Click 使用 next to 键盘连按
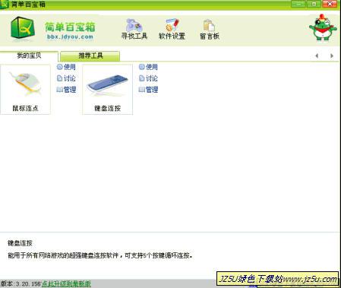Image resolution: width=341 pixels, height=288 pixels. (148, 67)
